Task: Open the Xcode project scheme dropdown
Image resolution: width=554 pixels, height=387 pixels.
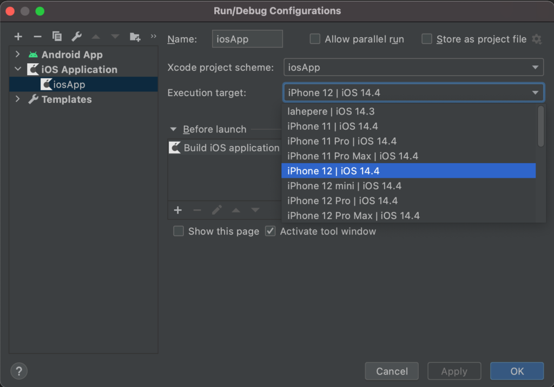Action: [x=413, y=68]
